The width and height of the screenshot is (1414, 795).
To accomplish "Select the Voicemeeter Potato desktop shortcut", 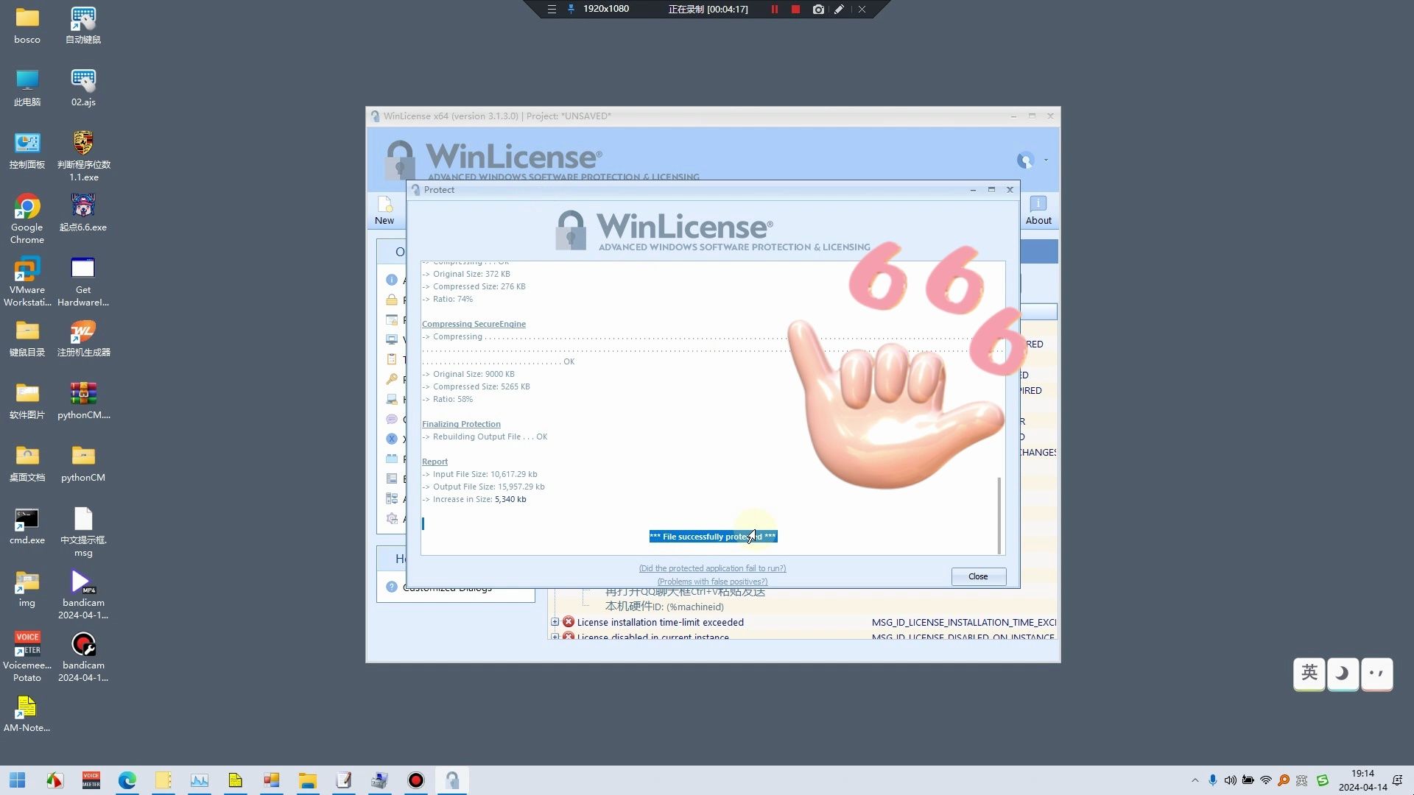I will 27,656.
